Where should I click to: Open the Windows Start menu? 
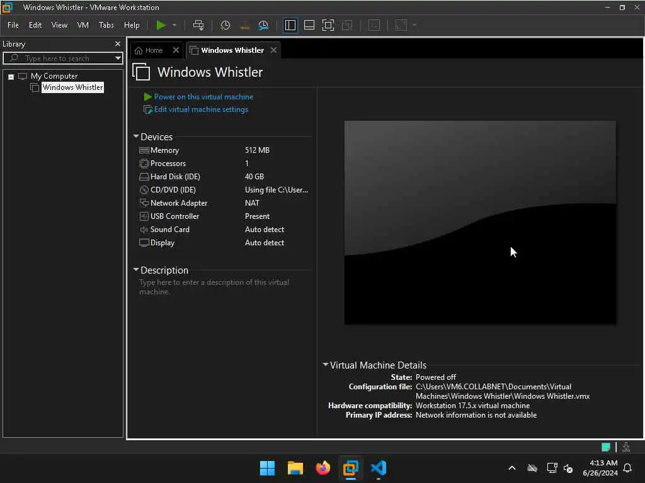click(x=267, y=468)
